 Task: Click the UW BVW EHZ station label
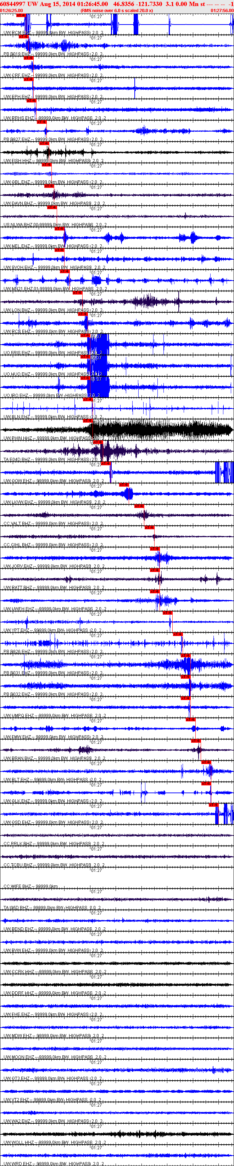(x=53, y=951)
